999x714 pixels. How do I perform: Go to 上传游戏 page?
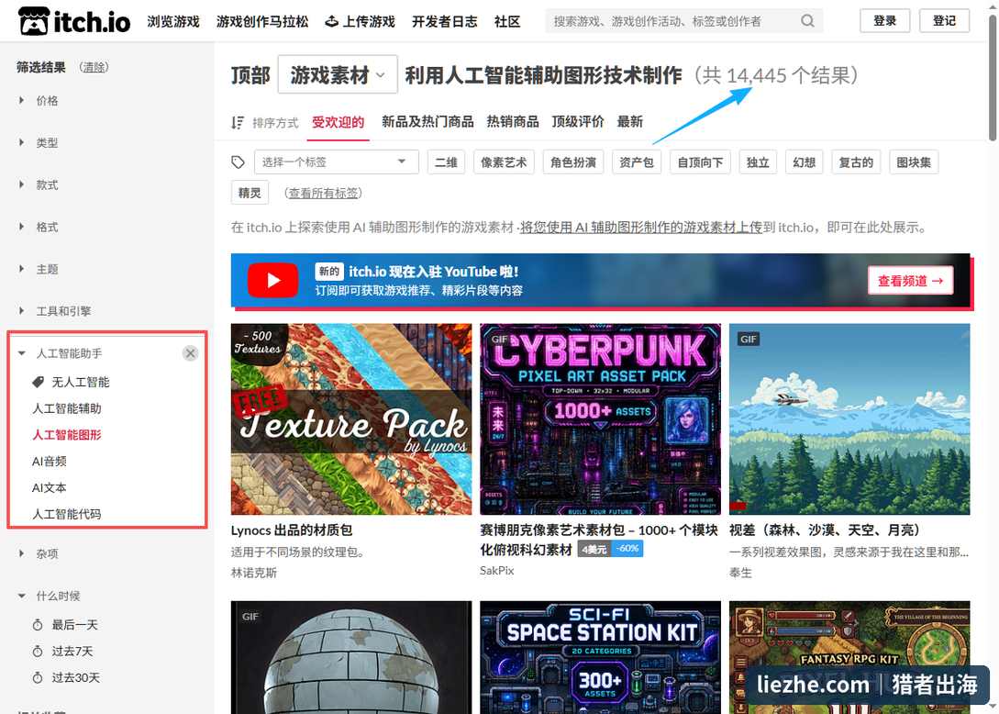pos(360,21)
